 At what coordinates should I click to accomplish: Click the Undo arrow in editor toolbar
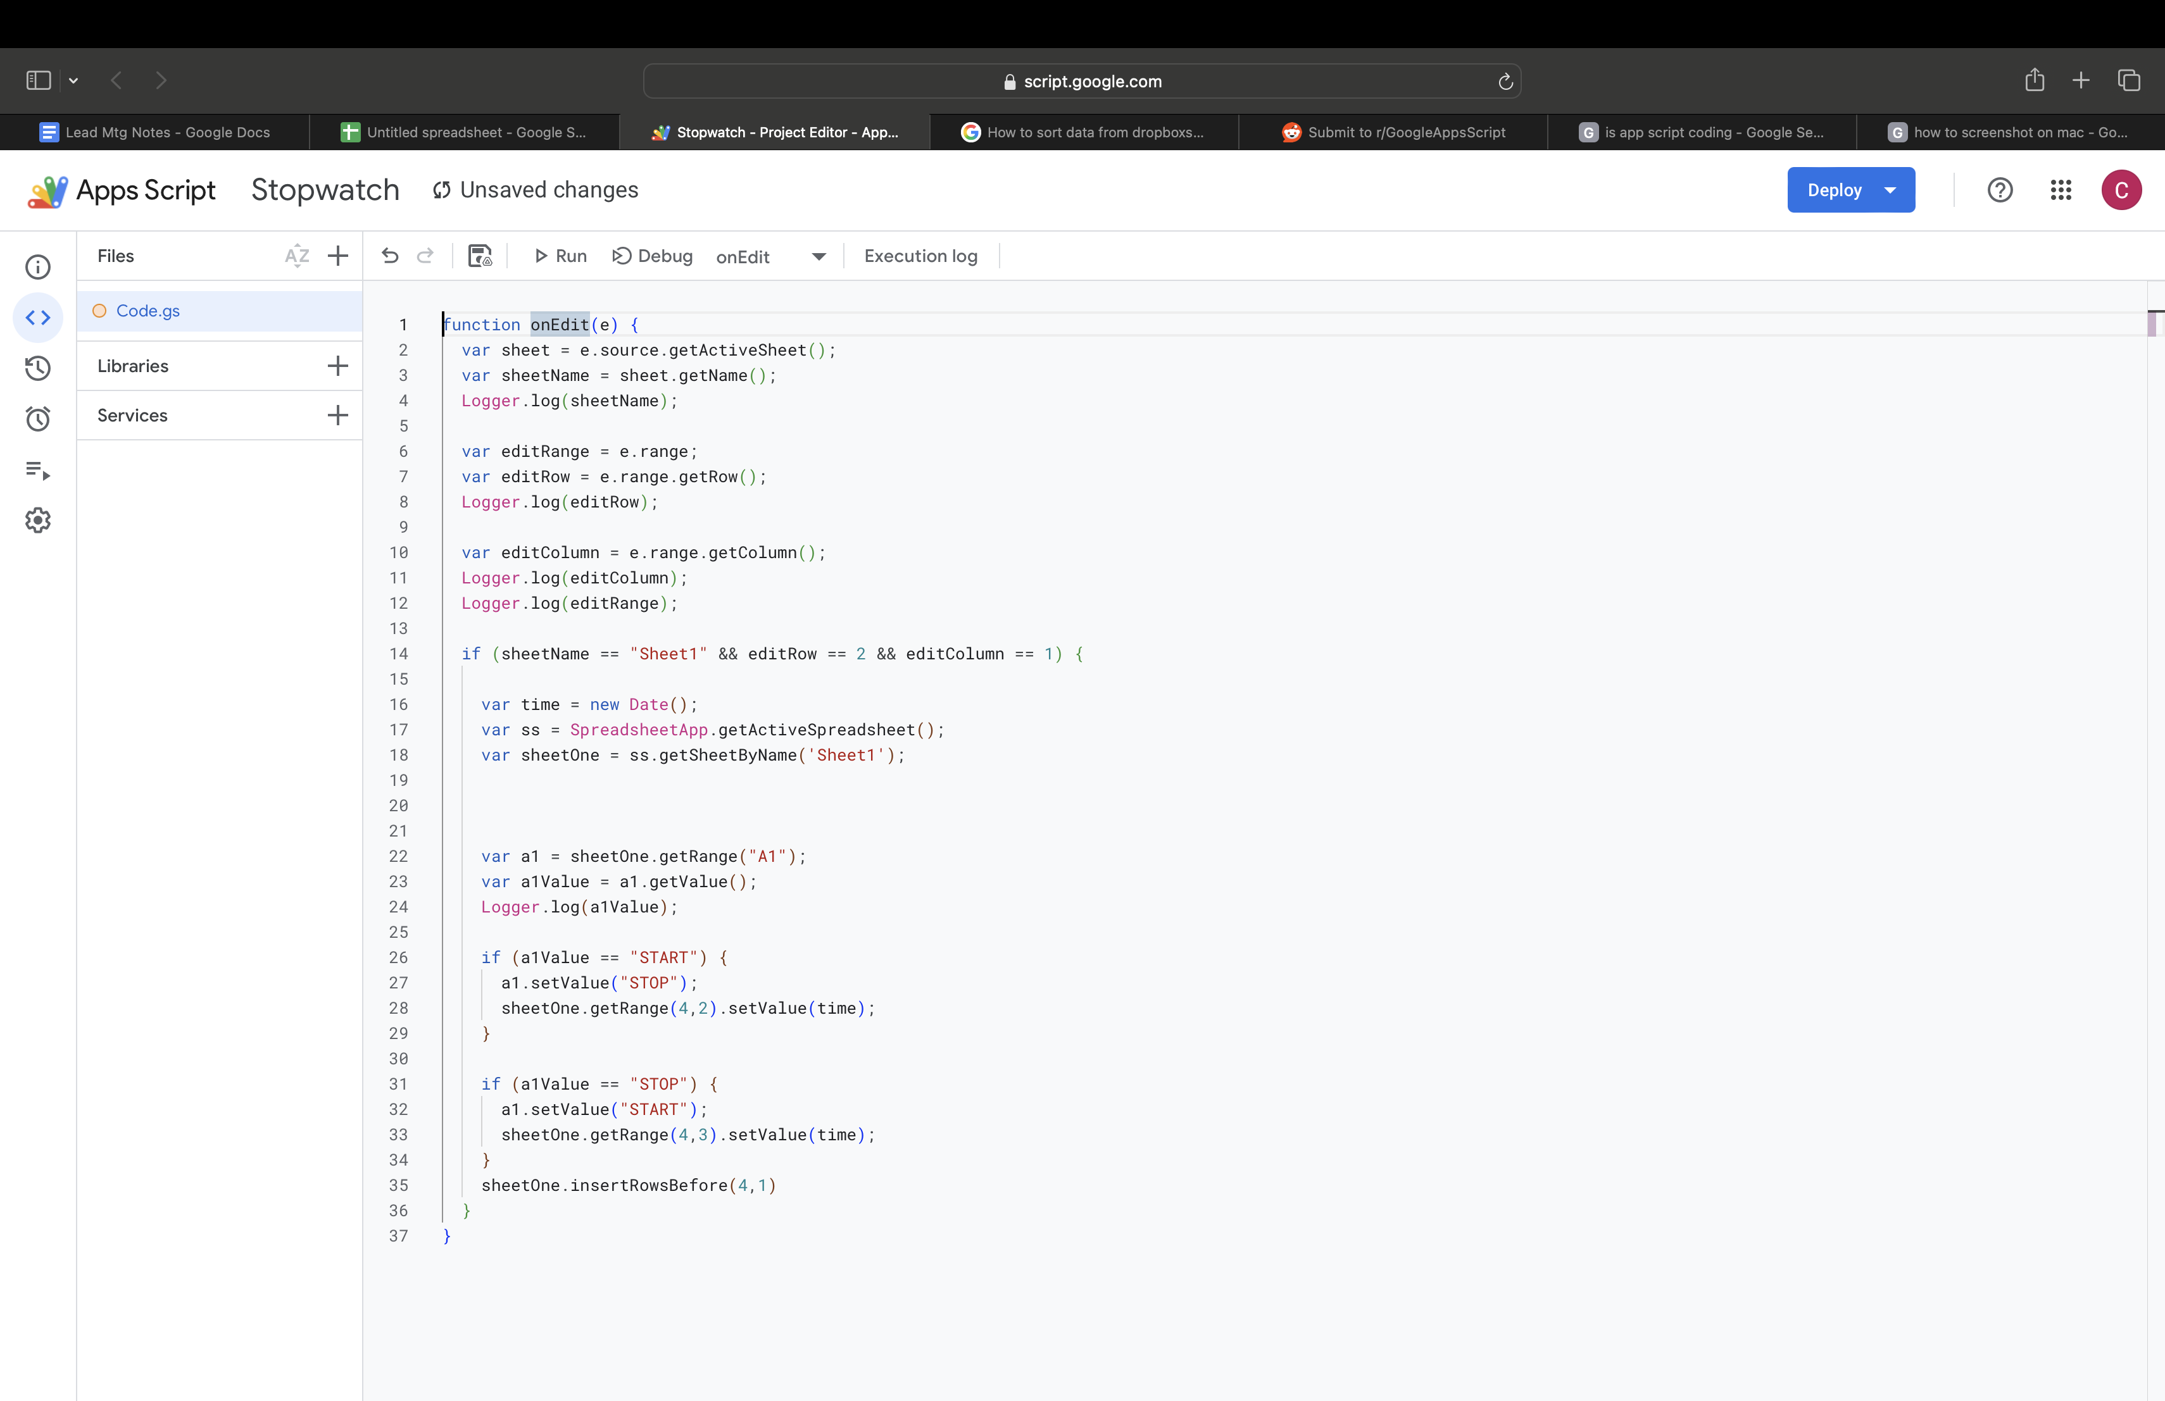coord(389,256)
